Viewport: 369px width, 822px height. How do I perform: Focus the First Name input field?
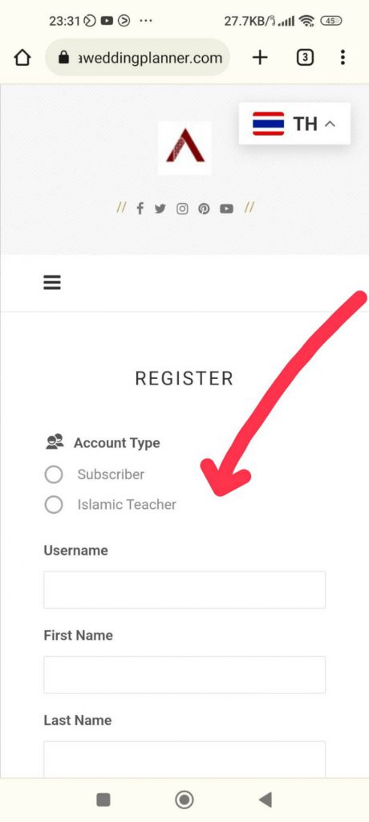[184, 674]
